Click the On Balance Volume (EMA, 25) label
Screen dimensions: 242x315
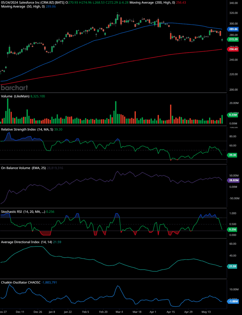[x=23, y=168]
